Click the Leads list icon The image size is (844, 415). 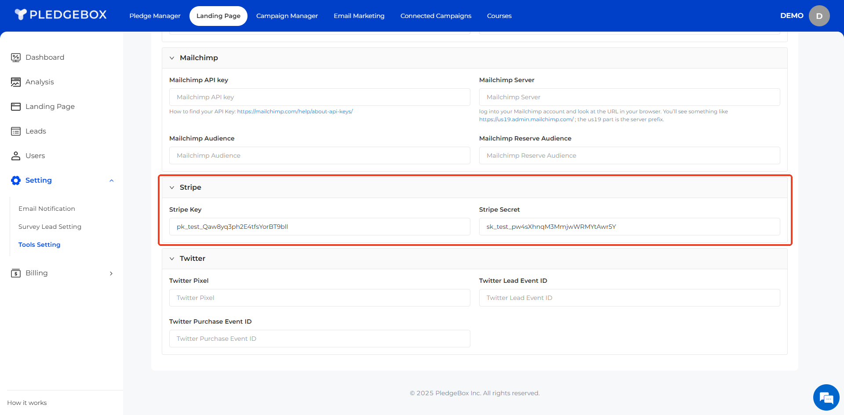pos(16,131)
